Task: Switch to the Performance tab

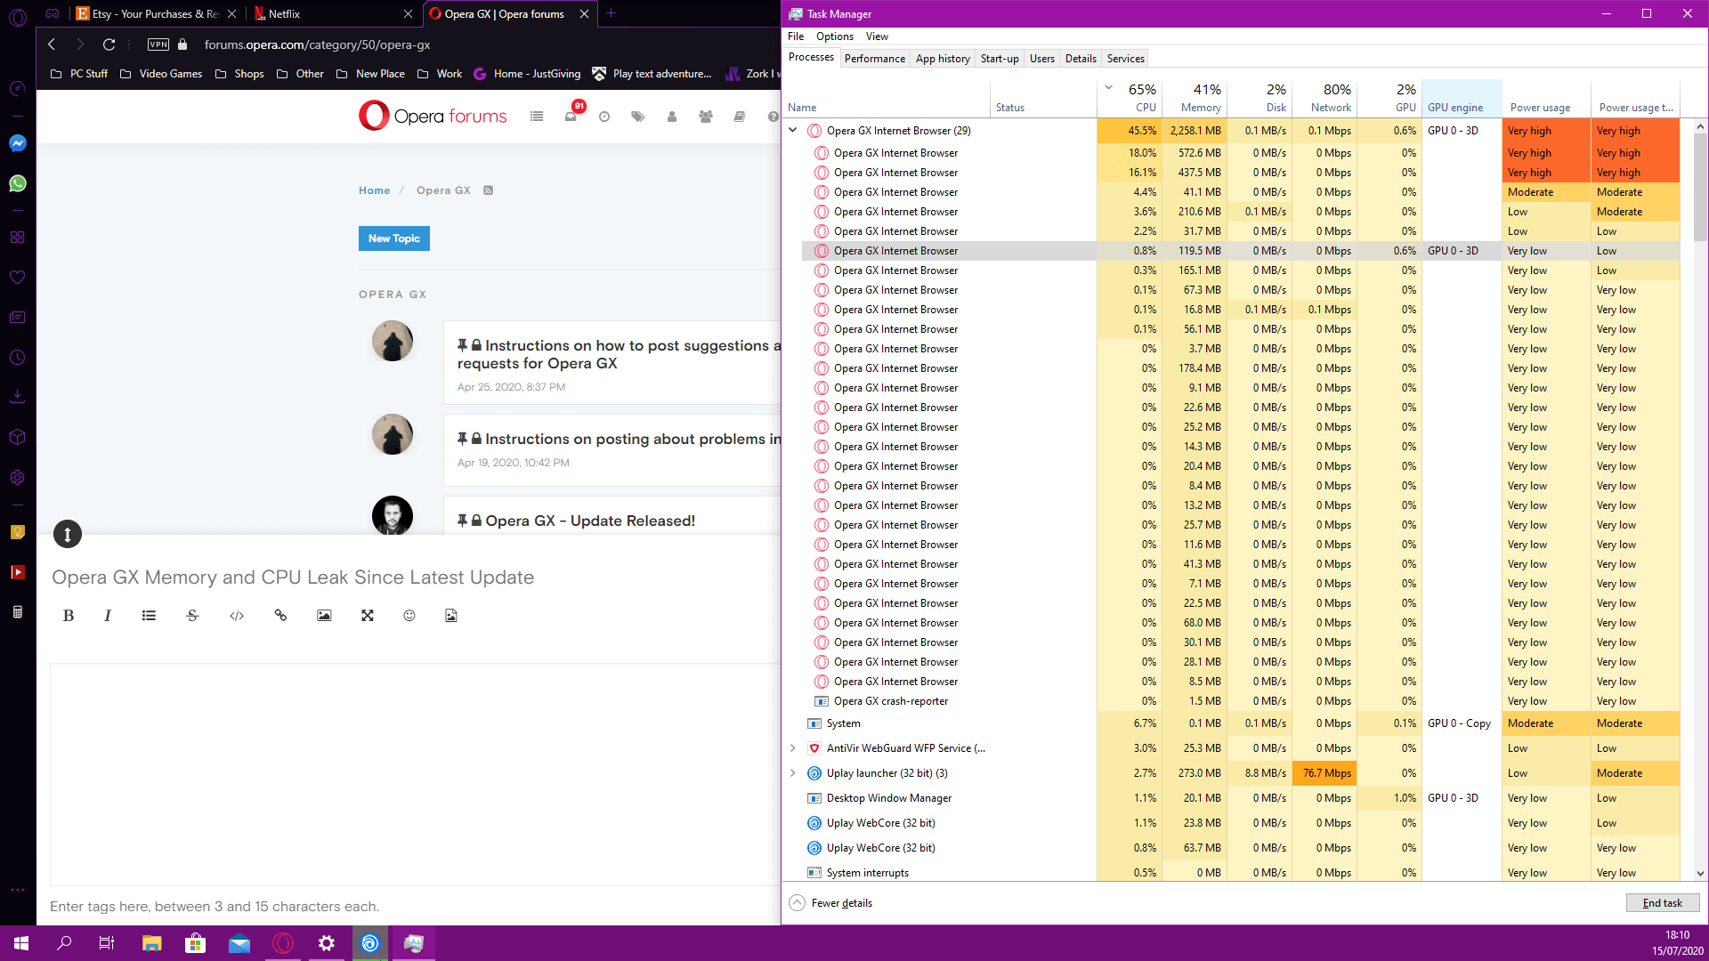Action: pyautogui.click(x=875, y=59)
